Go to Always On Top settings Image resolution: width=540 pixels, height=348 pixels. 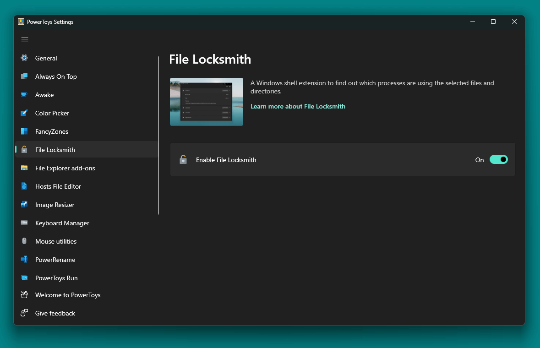pos(87,76)
